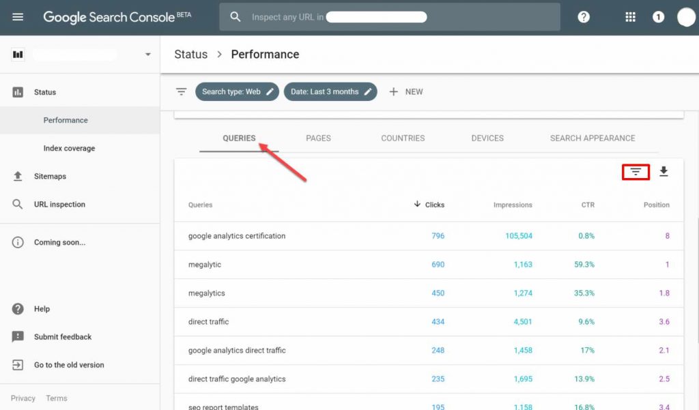Click the Inspect any URL search field
Image resolution: width=699 pixels, height=410 pixels.
coord(390,17)
